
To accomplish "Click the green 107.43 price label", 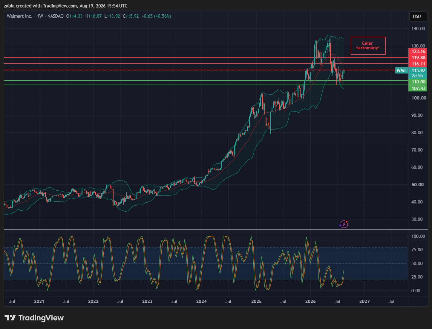I will click(418, 88).
